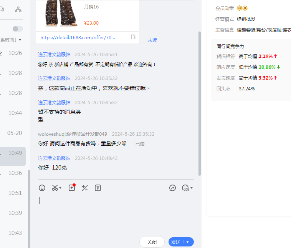
Task: Expand the send button options arrow
Action: [187, 242]
